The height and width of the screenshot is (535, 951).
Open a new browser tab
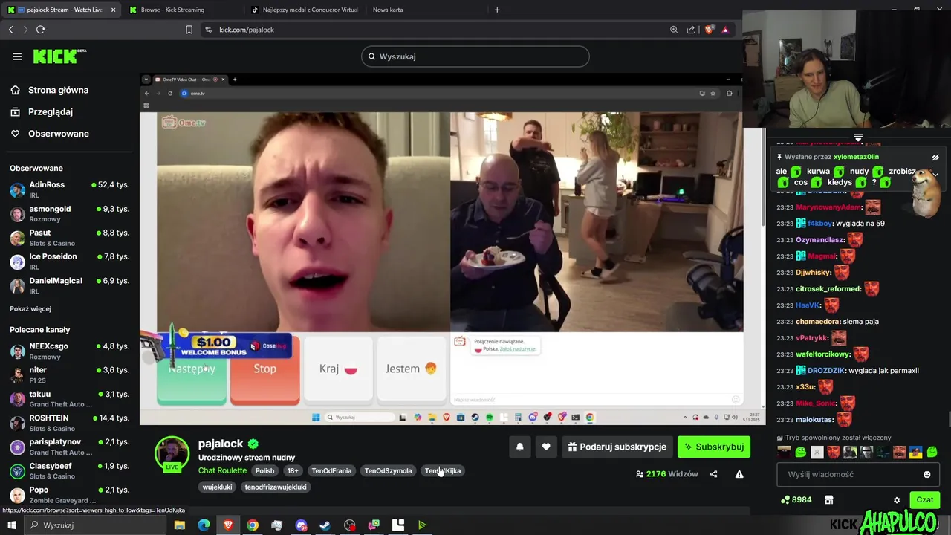pos(497,10)
